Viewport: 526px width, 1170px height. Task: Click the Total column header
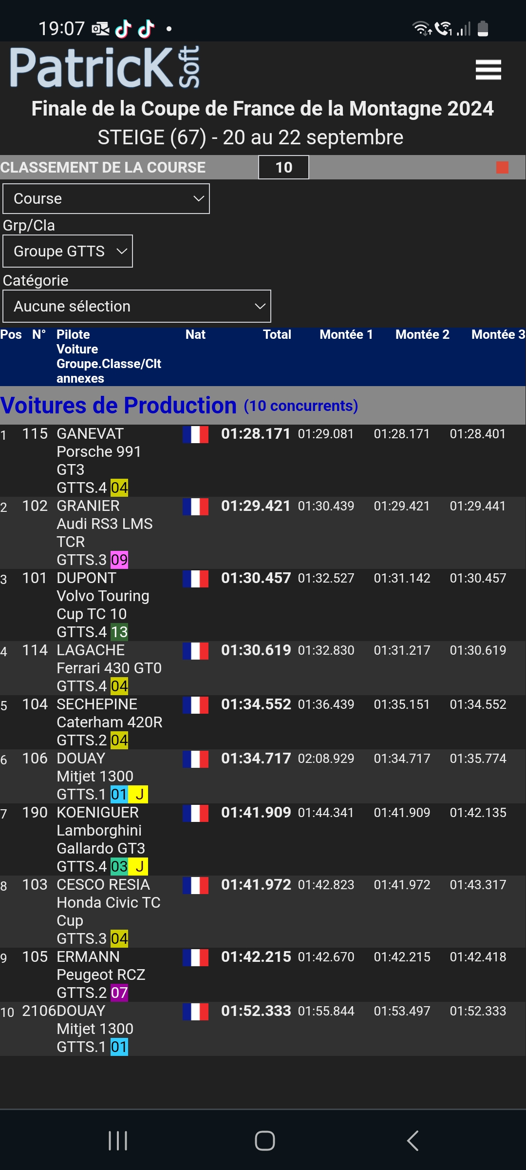point(277,335)
